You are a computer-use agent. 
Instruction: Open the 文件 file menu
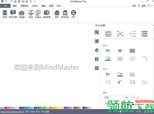tap(5, 6)
